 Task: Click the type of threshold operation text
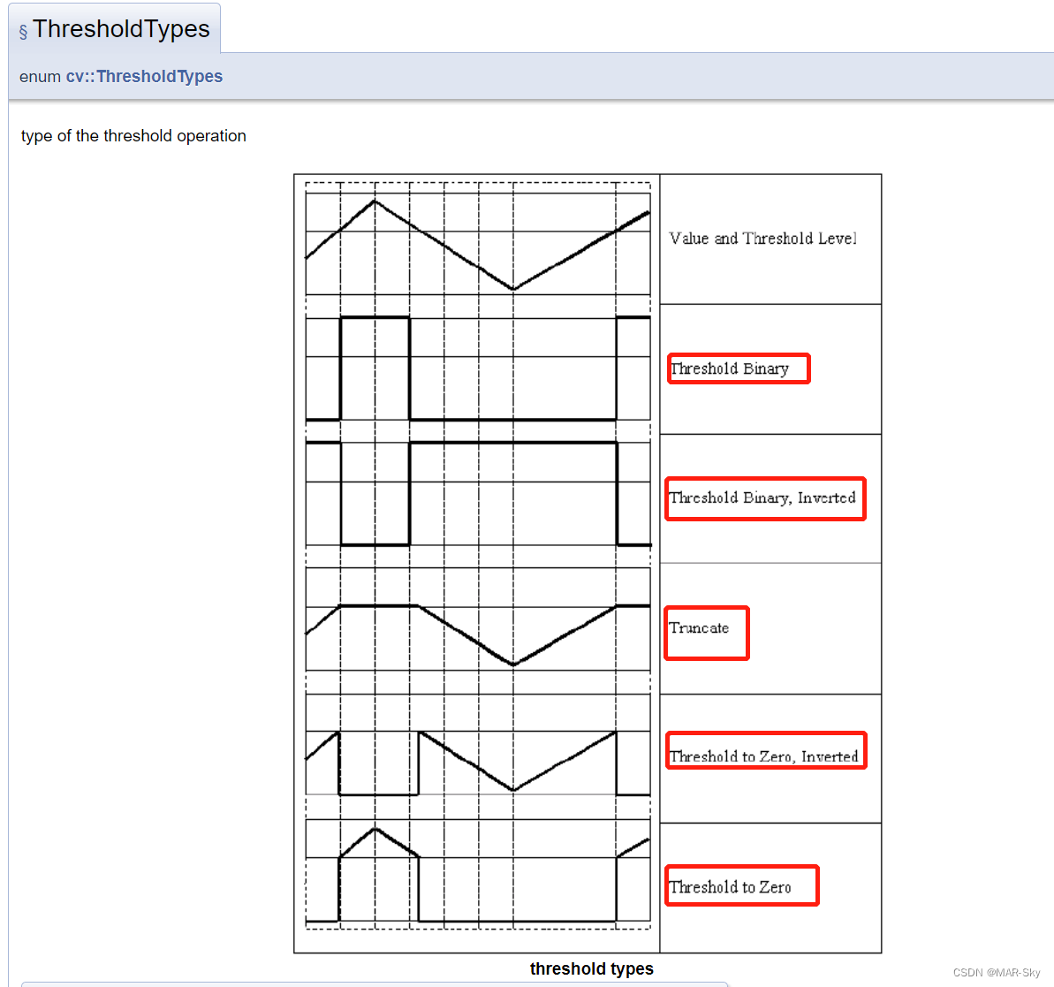tap(133, 135)
